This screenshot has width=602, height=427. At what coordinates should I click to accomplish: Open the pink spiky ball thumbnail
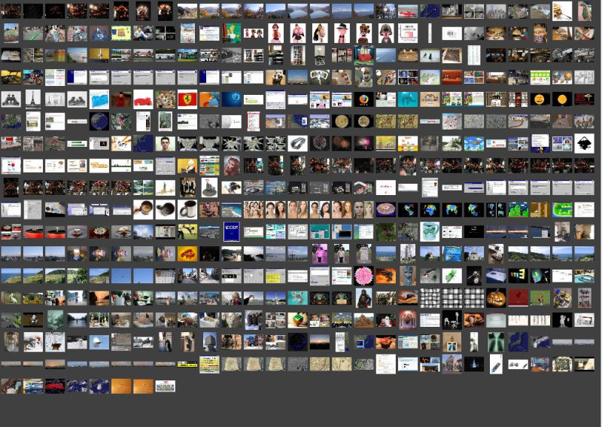363,276
